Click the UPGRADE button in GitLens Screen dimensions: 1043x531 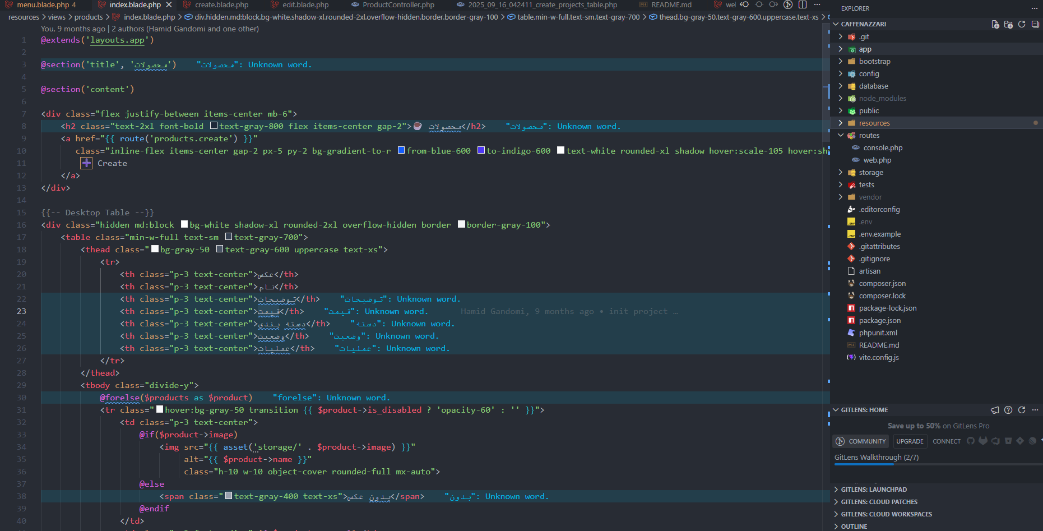coord(910,441)
